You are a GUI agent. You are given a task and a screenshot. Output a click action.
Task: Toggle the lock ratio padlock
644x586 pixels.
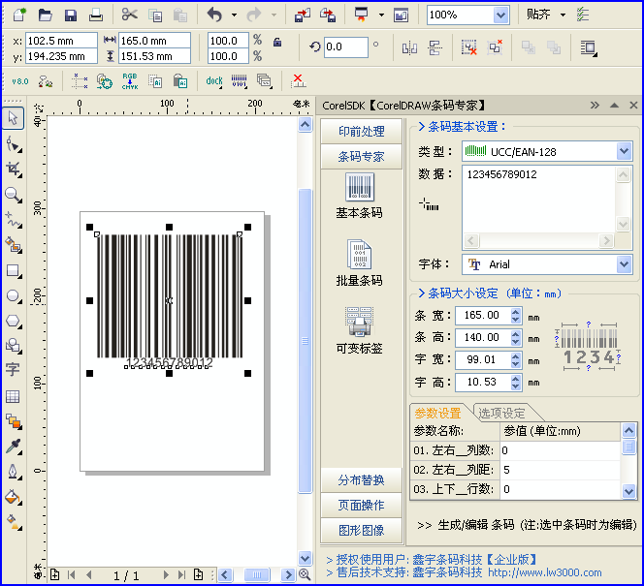click(x=277, y=42)
